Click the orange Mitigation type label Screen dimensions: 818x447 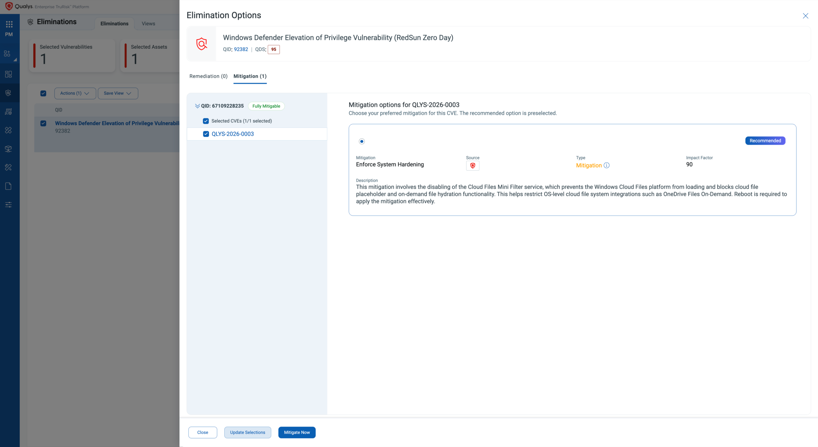[589, 165]
